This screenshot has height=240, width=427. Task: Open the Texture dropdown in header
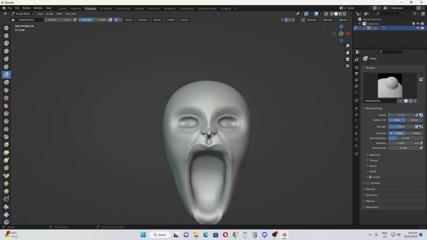[144, 20]
